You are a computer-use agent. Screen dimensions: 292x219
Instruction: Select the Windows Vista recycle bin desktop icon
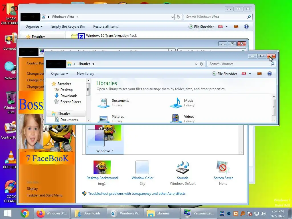click(x=10, y=102)
